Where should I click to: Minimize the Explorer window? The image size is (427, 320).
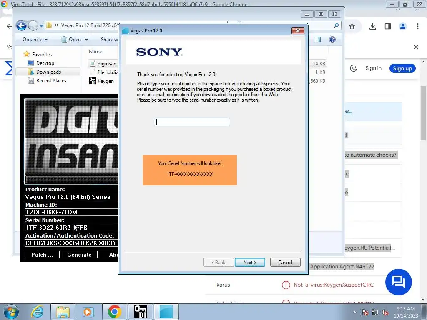pyautogui.click(x=307, y=14)
